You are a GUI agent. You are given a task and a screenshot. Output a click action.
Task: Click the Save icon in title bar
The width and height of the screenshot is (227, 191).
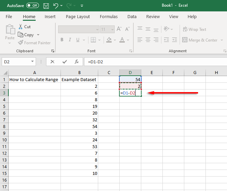click(46, 5)
